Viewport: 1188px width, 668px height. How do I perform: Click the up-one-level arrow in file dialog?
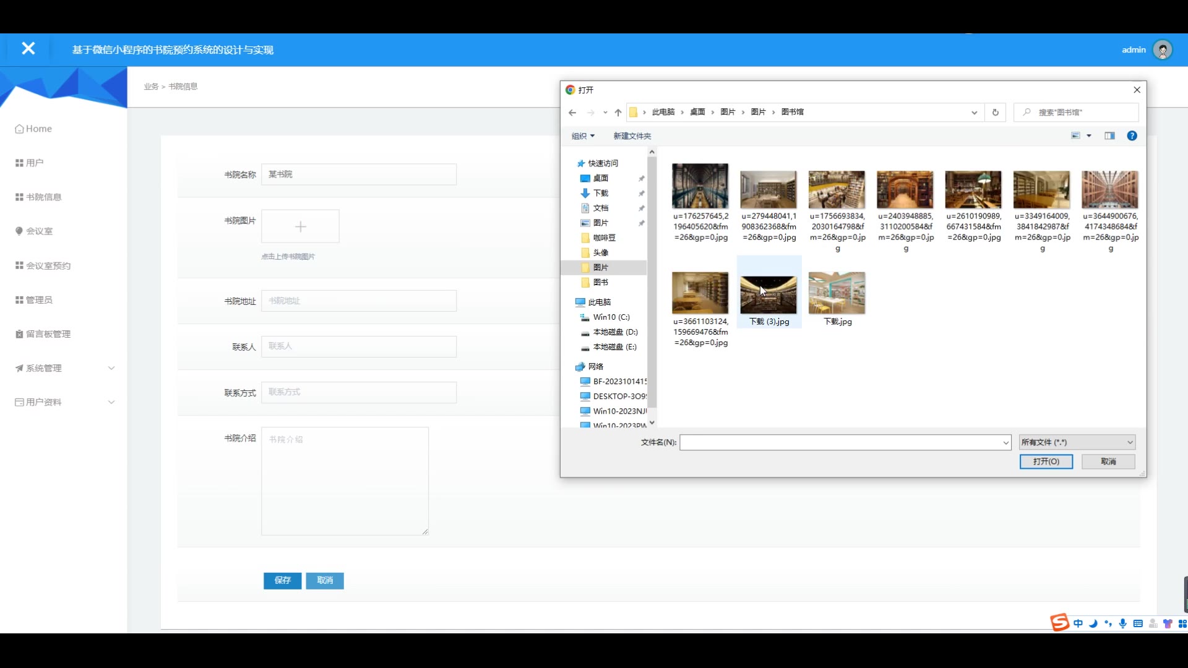click(618, 113)
